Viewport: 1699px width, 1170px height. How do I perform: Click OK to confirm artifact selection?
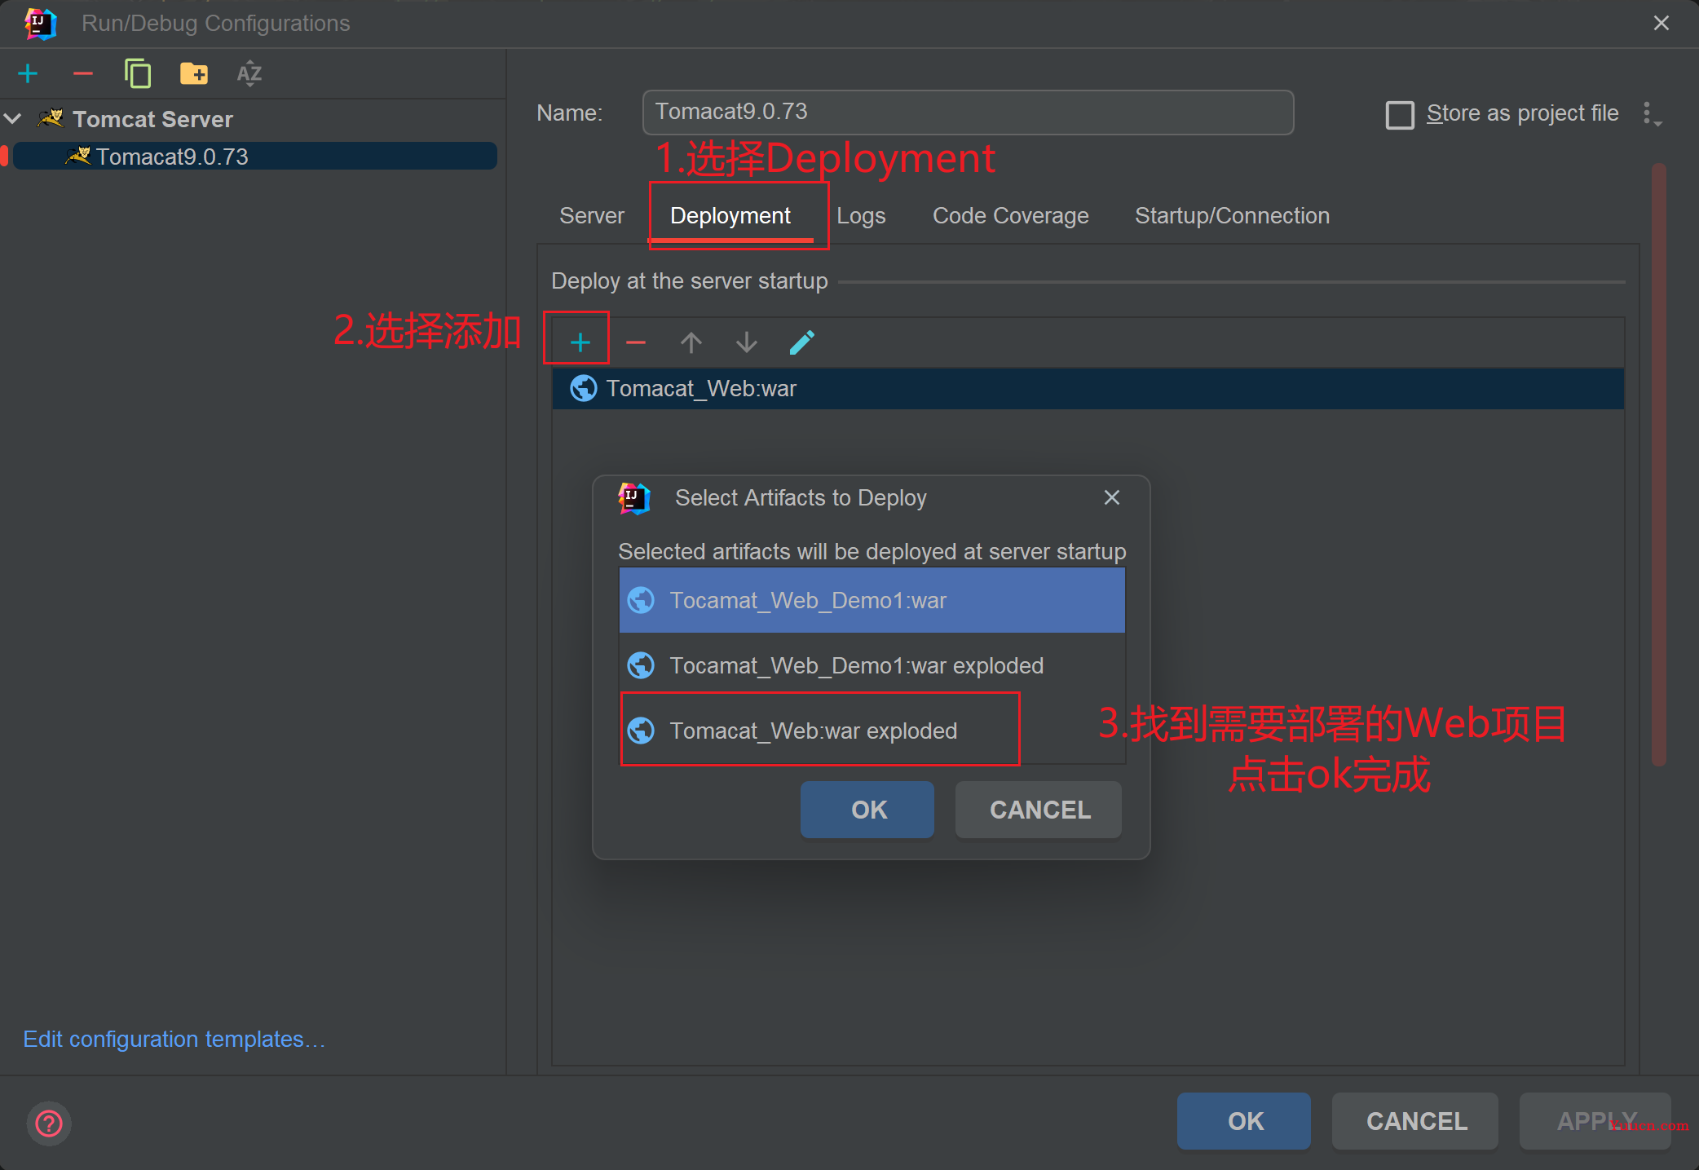pyautogui.click(x=870, y=810)
